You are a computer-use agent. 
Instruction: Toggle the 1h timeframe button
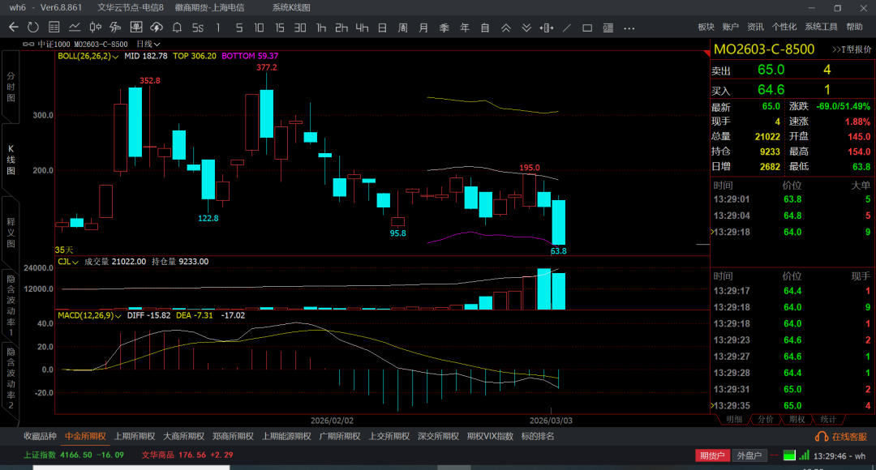[x=321, y=27]
